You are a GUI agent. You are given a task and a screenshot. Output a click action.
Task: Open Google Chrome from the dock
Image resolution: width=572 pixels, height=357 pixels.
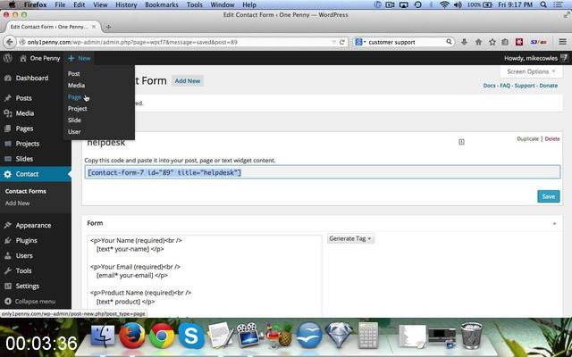pos(161,336)
